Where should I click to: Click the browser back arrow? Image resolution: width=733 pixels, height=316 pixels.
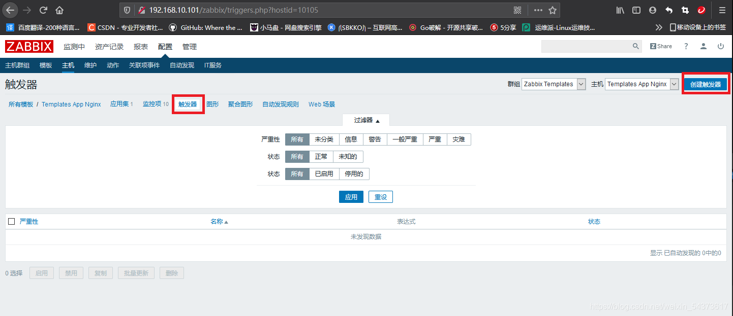tap(10, 10)
